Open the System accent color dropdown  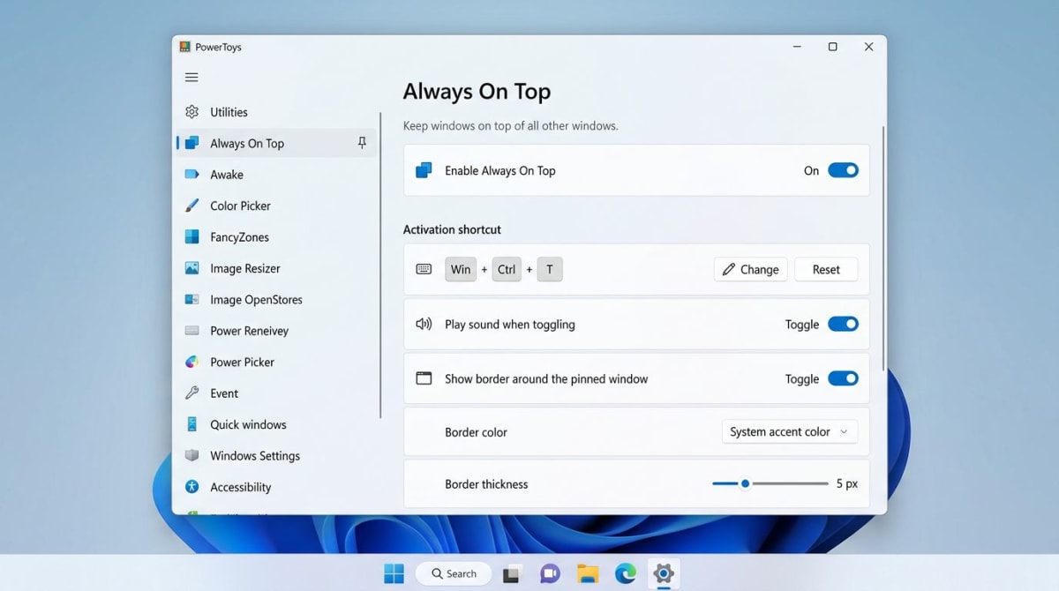[790, 431]
